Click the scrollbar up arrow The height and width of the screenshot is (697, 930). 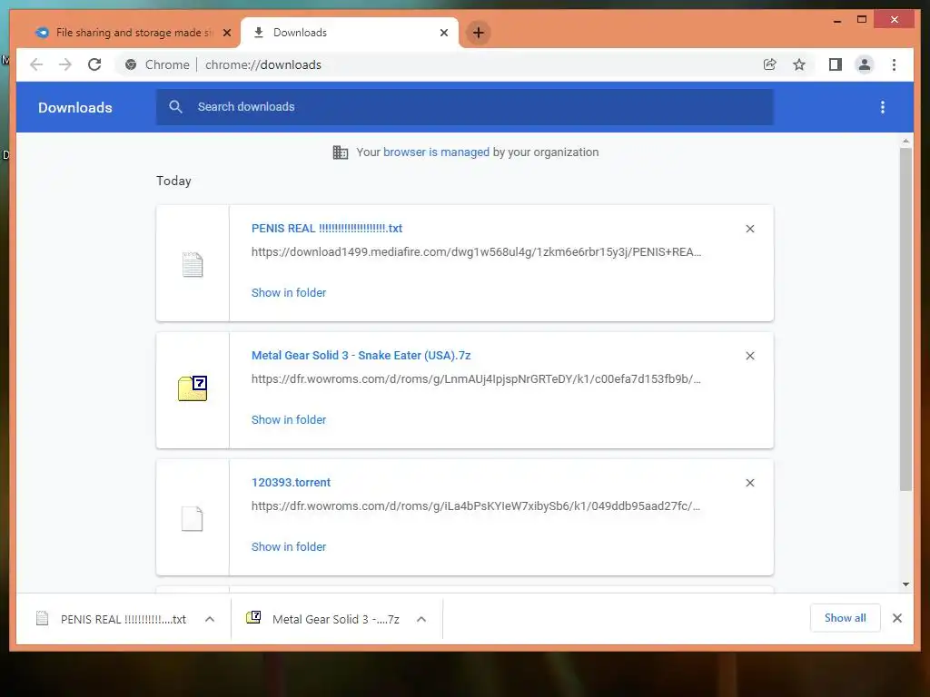coord(905,141)
